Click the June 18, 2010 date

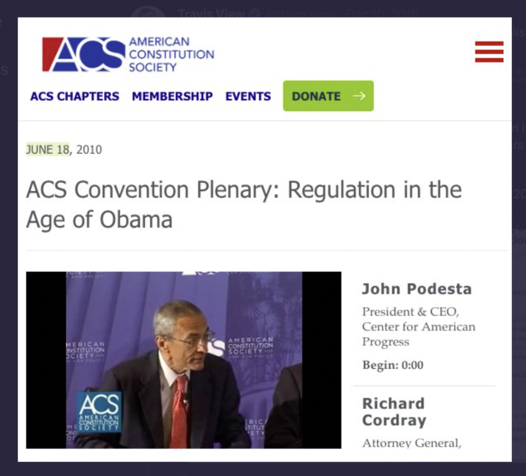64,150
